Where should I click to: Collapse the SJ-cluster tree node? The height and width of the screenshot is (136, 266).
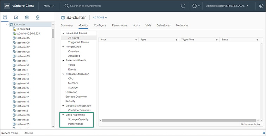(7, 24)
